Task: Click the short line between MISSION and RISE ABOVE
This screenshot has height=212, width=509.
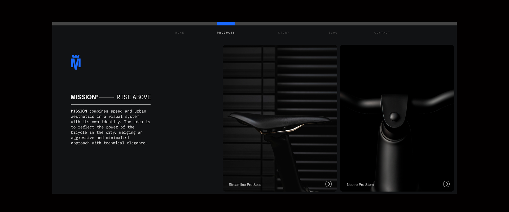Action: (106, 98)
